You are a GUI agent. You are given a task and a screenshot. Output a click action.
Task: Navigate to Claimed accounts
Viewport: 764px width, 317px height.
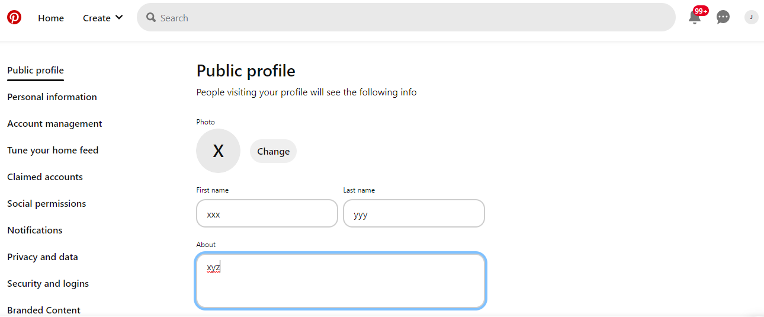click(x=45, y=177)
